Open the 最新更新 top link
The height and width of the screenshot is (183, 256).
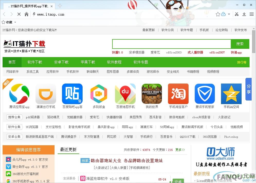coord(148,30)
